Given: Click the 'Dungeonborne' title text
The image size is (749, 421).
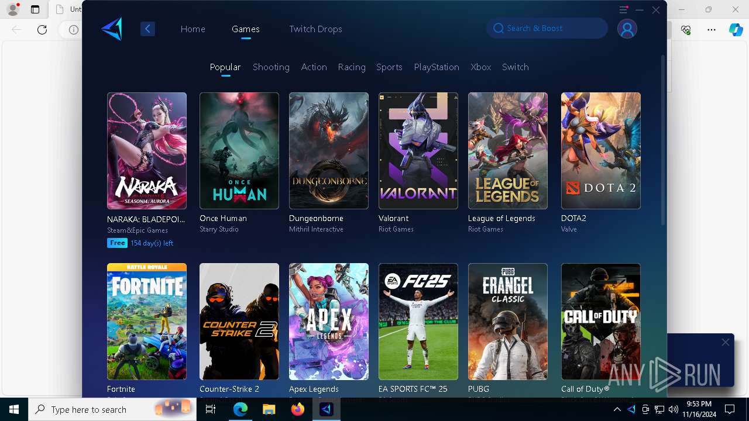Looking at the screenshot, I should (316, 218).
